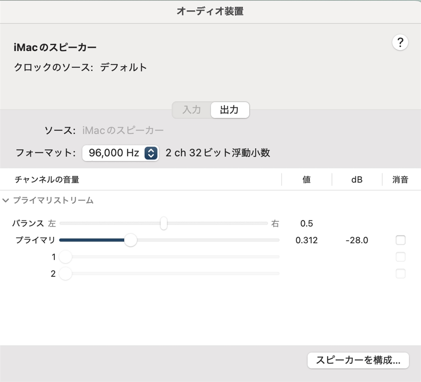
Task: Click the balance slider knob
Action: pos(164,224)
